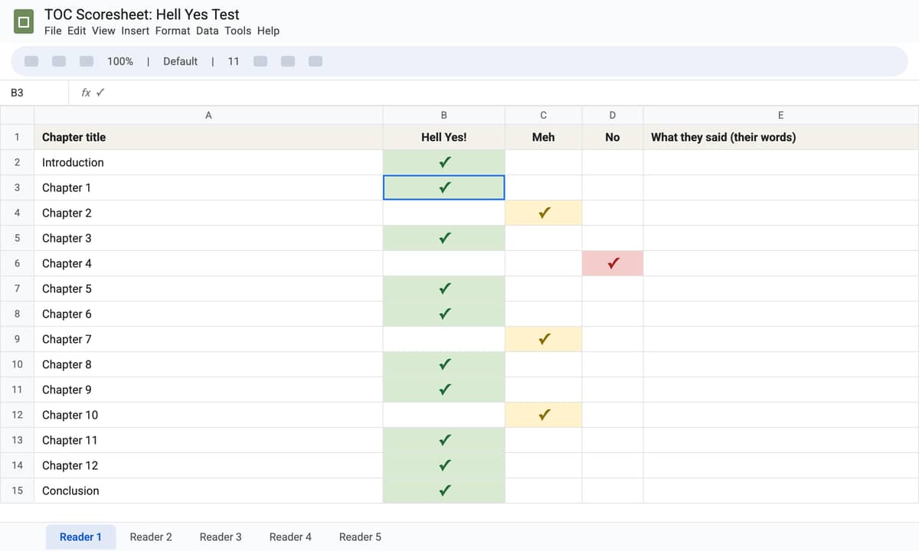919x551 pixels.
Task: Select column A header
Action: tap(208, 116)
